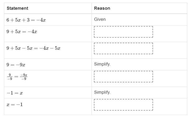Click the −4x term in the given equation
Viewport: 191px width, 124px height.
pyautogui.click(x=41, y=20)
